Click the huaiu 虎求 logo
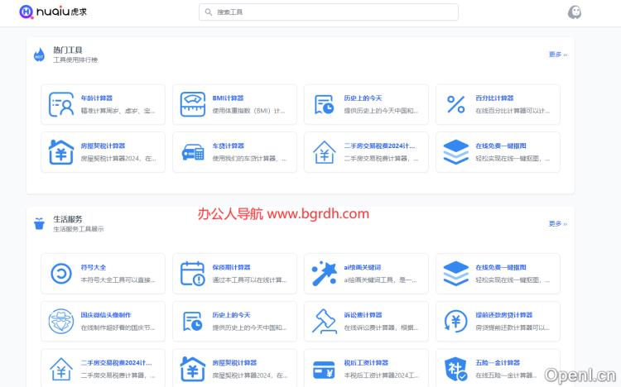This screenshot has width=621, height=387. pos(53,12)
